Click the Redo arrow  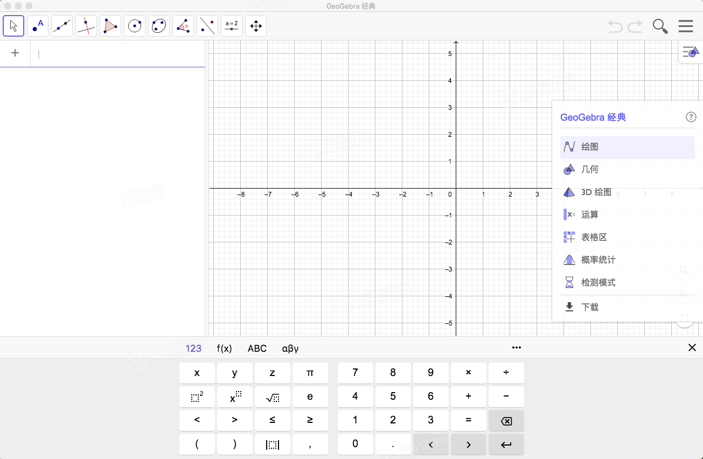pos(635,26)
